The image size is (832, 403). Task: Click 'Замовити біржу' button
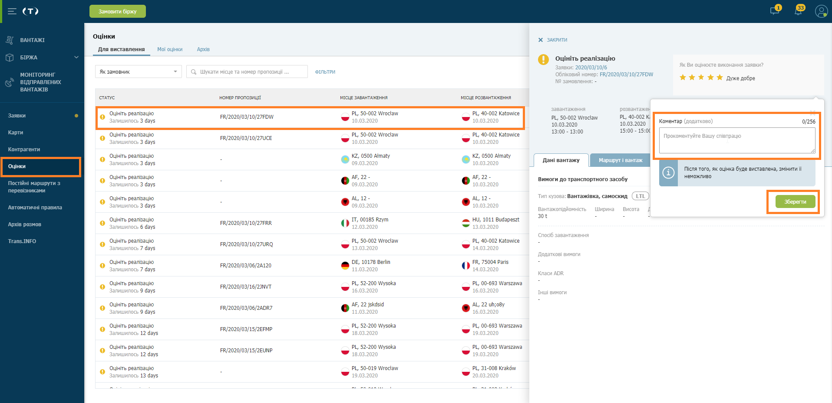point(118,11)
